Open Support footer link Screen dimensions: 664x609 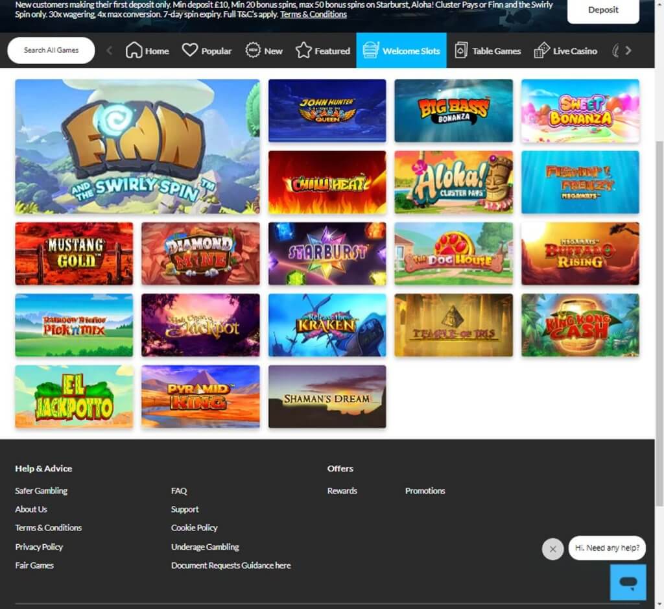(185, 510)
